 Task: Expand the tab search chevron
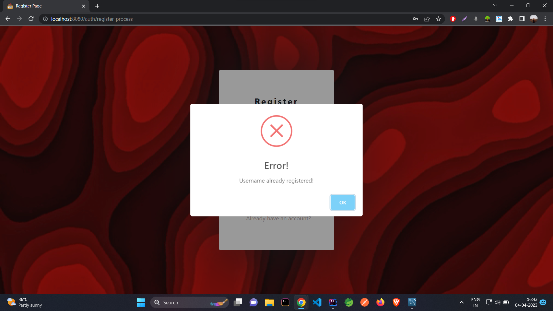pos(495,5)
